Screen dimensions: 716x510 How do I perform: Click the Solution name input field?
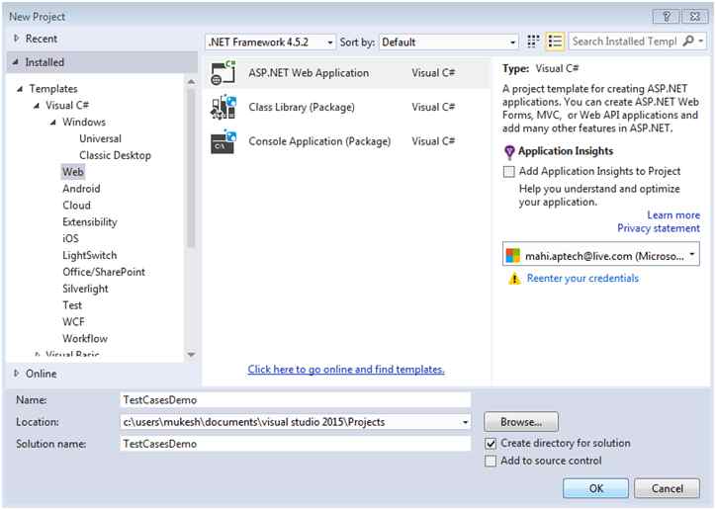coord(296,444)
